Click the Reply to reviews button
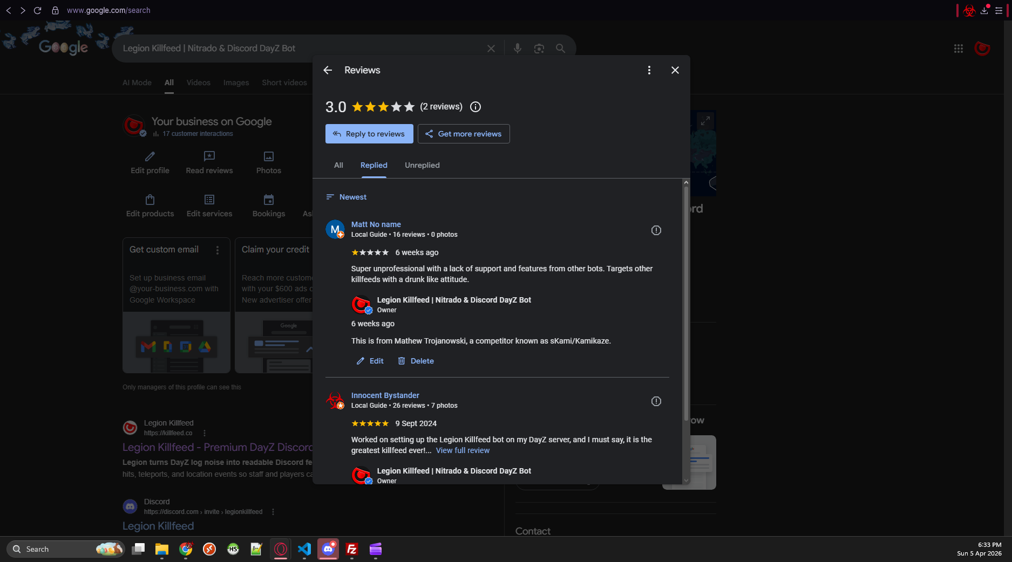This screenshot has width=1012, height=562. click(x=369, y=134)
